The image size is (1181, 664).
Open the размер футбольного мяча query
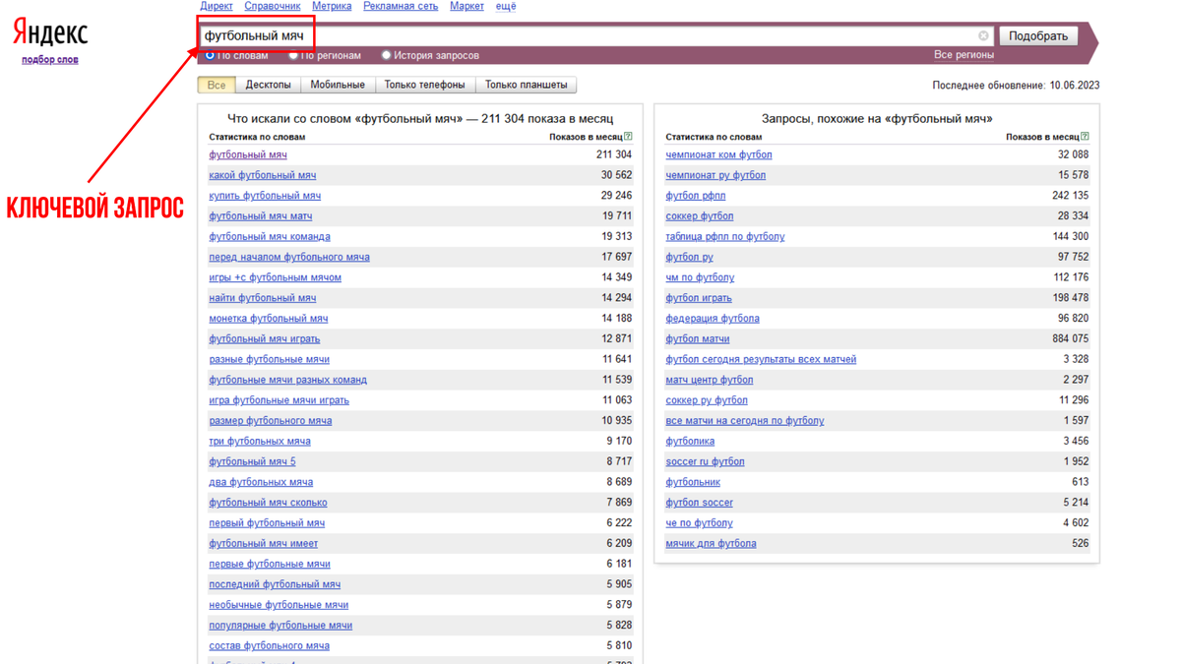[x=271, y=421]
